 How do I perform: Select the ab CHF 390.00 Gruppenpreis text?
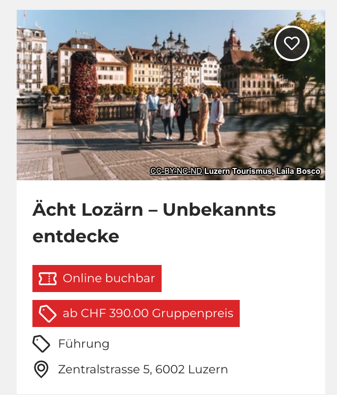[148, 313]
